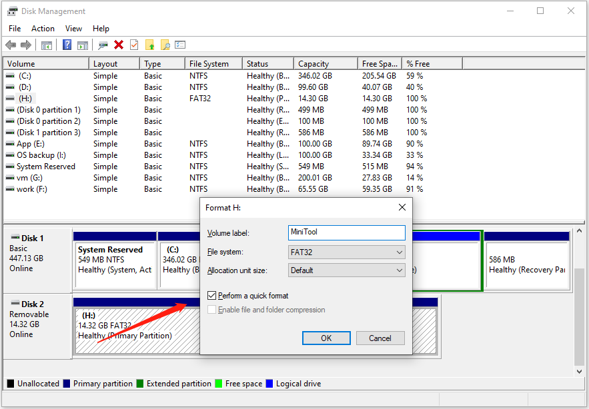Click the System Reserved partition on Disk 1
This screenshot has height=409, width=589.
114,260
